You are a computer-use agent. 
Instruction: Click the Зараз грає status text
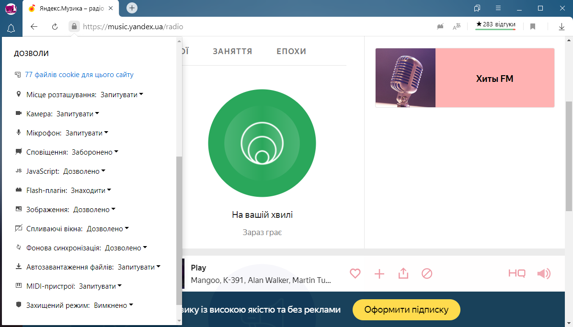coord(262,233)
